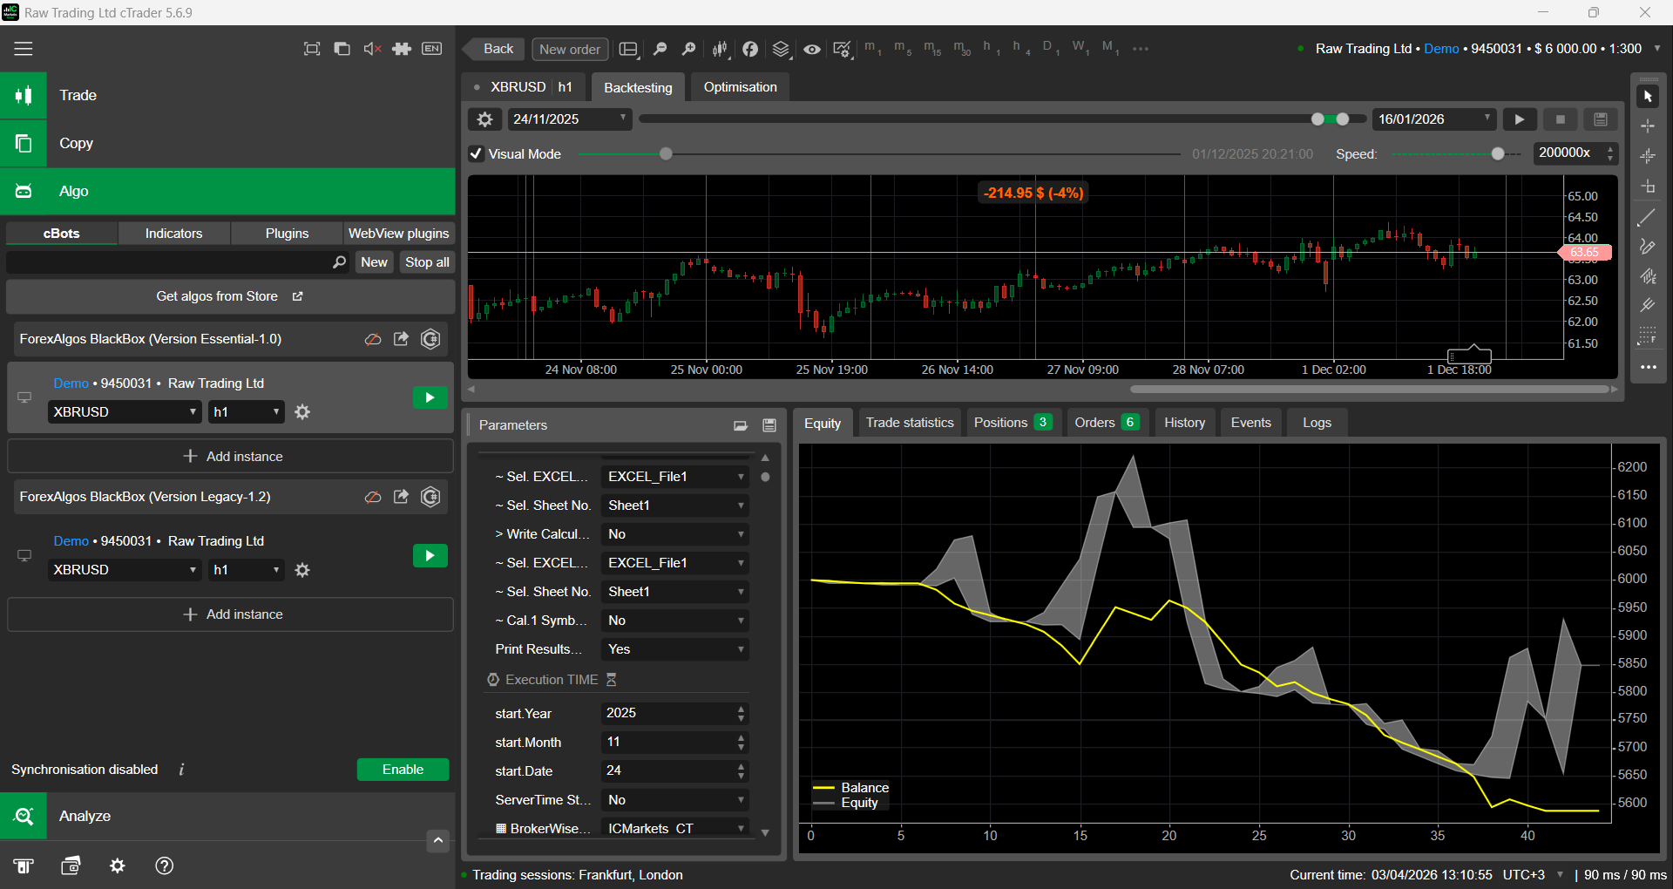This screenshot has height=889, width=1673.
Task: Expand the Print Results dropdown
Action: [674, 649]
